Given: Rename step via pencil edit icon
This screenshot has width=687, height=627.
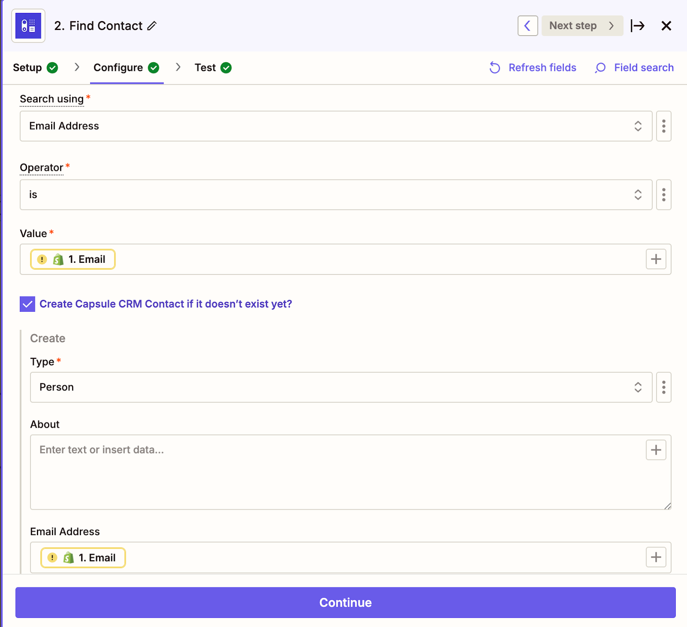Looking at the screenshot, I should [152, 26].
